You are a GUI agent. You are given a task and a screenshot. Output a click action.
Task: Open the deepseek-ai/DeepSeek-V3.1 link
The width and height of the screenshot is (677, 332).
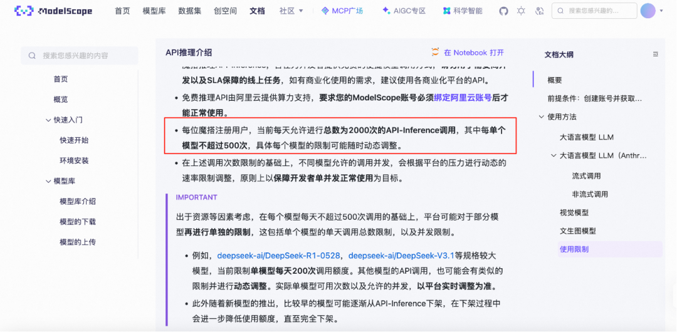tap(401, 256)
